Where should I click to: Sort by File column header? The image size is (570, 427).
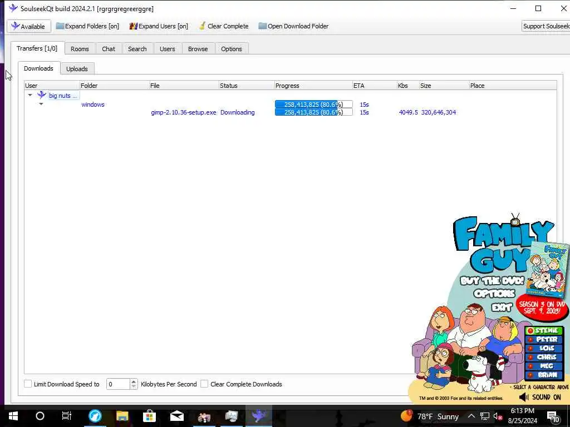coord(184,86)
